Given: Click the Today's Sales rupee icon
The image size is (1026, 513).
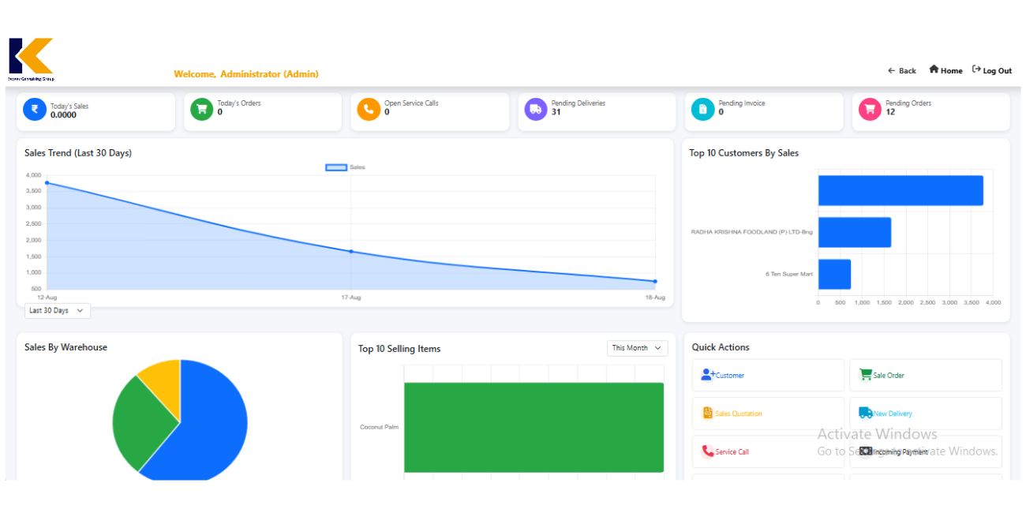Looking at the screenshot, I should pos(35,109).
